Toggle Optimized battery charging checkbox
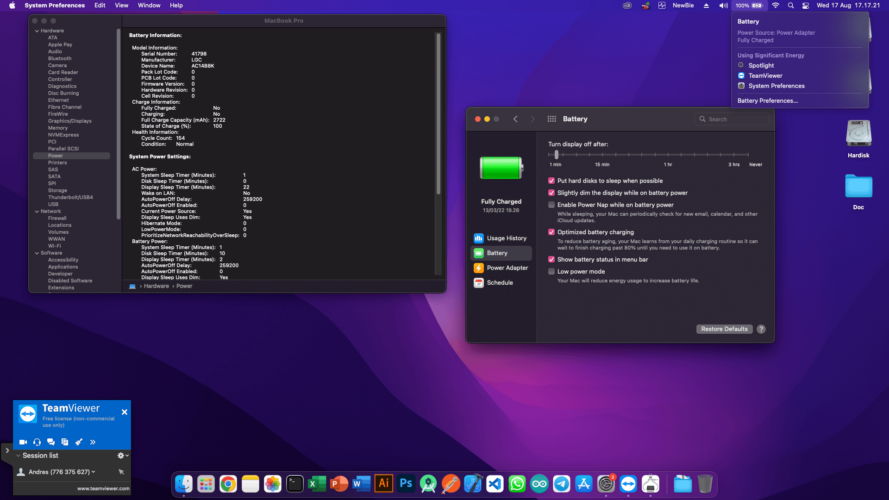This screenshot has height=500, width=889. click(551, 232)
